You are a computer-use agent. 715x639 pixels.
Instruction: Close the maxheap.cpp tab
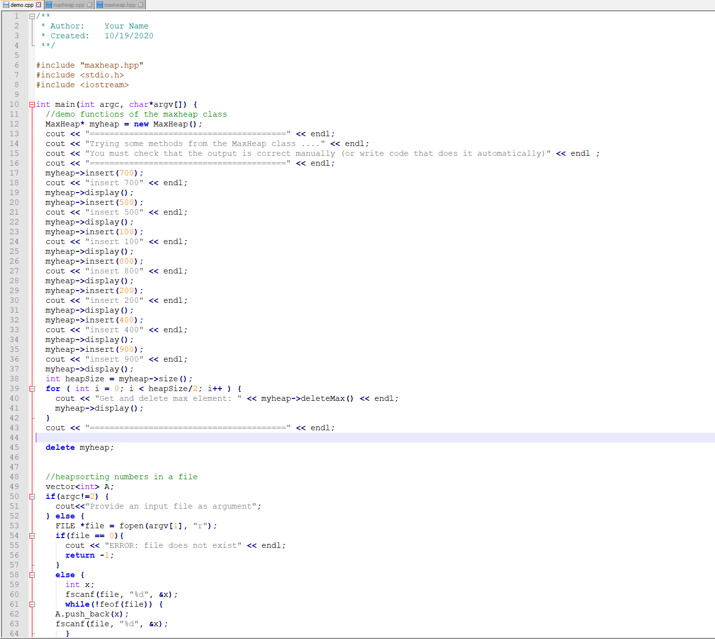[89, 5]
